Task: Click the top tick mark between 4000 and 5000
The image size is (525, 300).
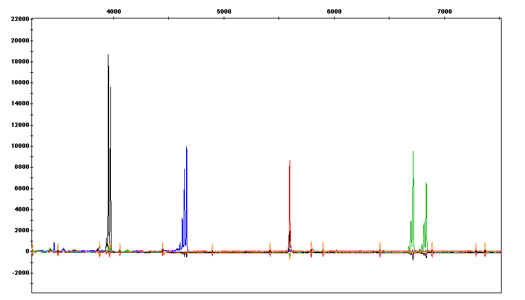Action: point(169,18)
